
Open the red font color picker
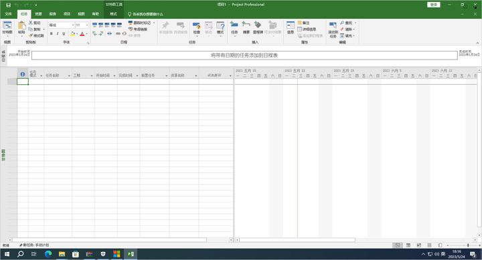[82, 33]
